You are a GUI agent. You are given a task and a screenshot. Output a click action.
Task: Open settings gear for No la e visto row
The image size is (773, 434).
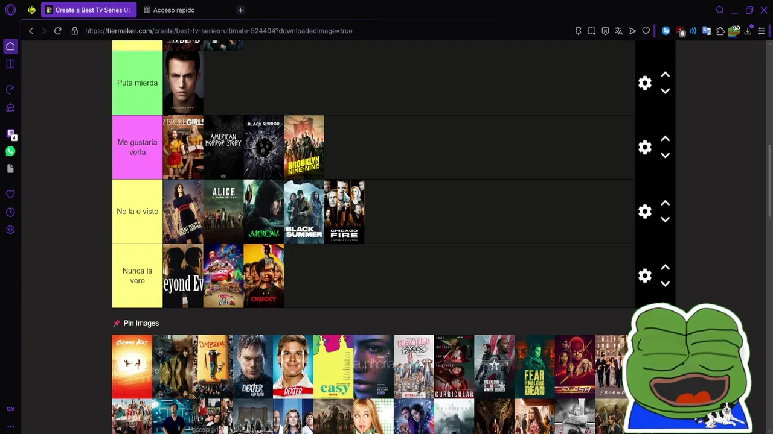click(645, 212)
